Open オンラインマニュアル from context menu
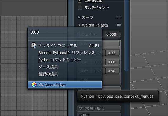The width and height of the screenshot is (168, 116). (65, 45)
